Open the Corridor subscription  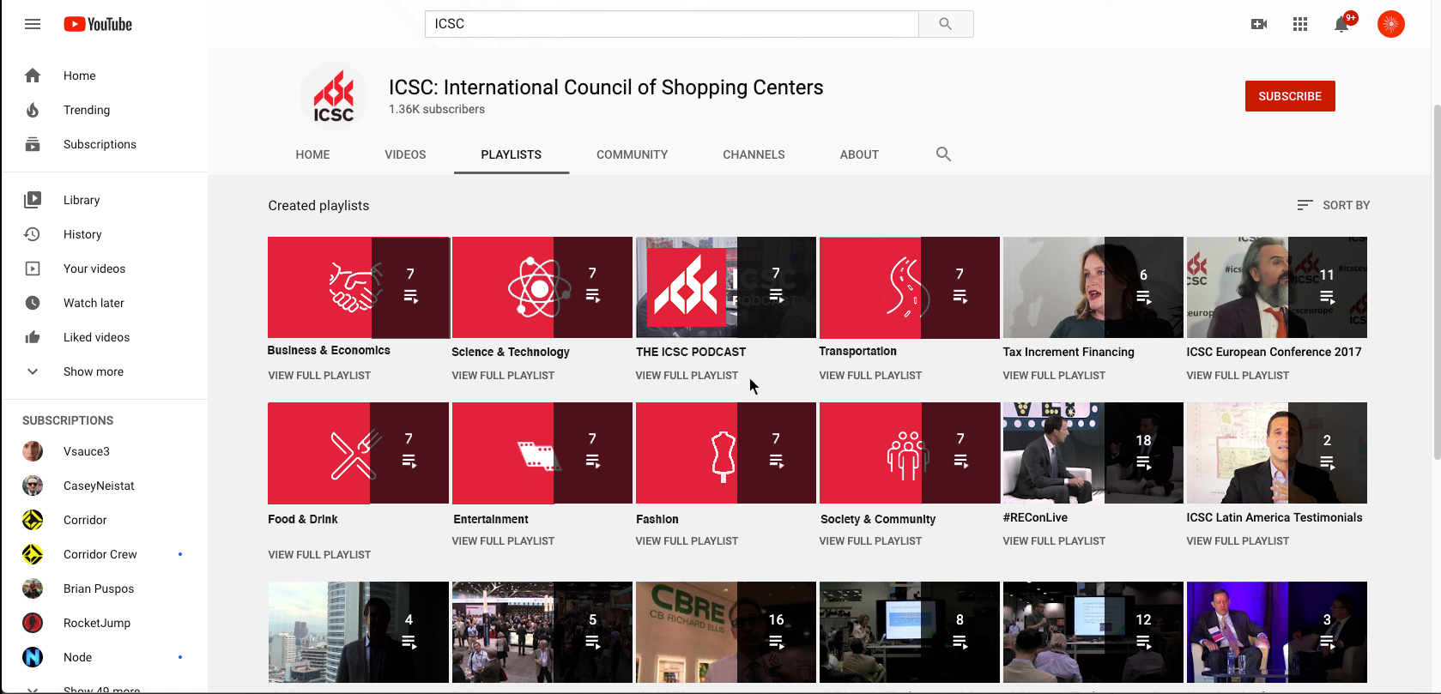(x=104, y=520)
